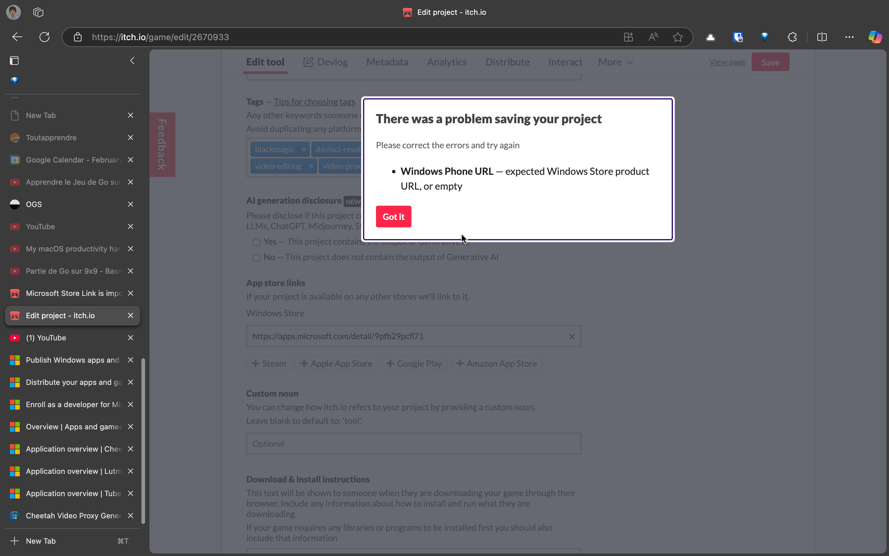The height and width of the screenshot is (556, 889).
Task: Add a Steam store link
Action: click(x=269, y=363)
